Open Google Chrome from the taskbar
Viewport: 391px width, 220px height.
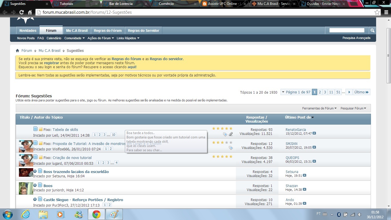tap(96, 214)
